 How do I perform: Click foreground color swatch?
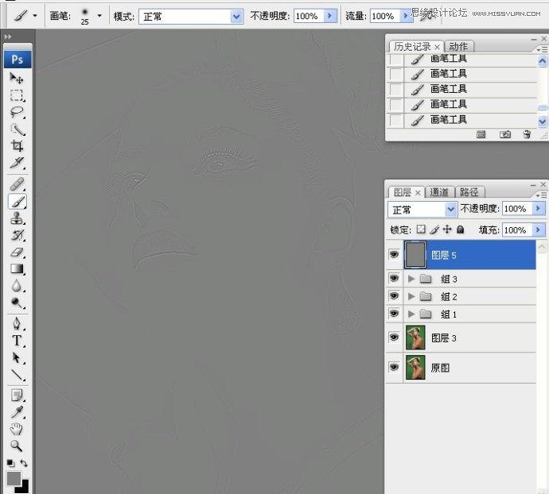click(x=14, y=478)
